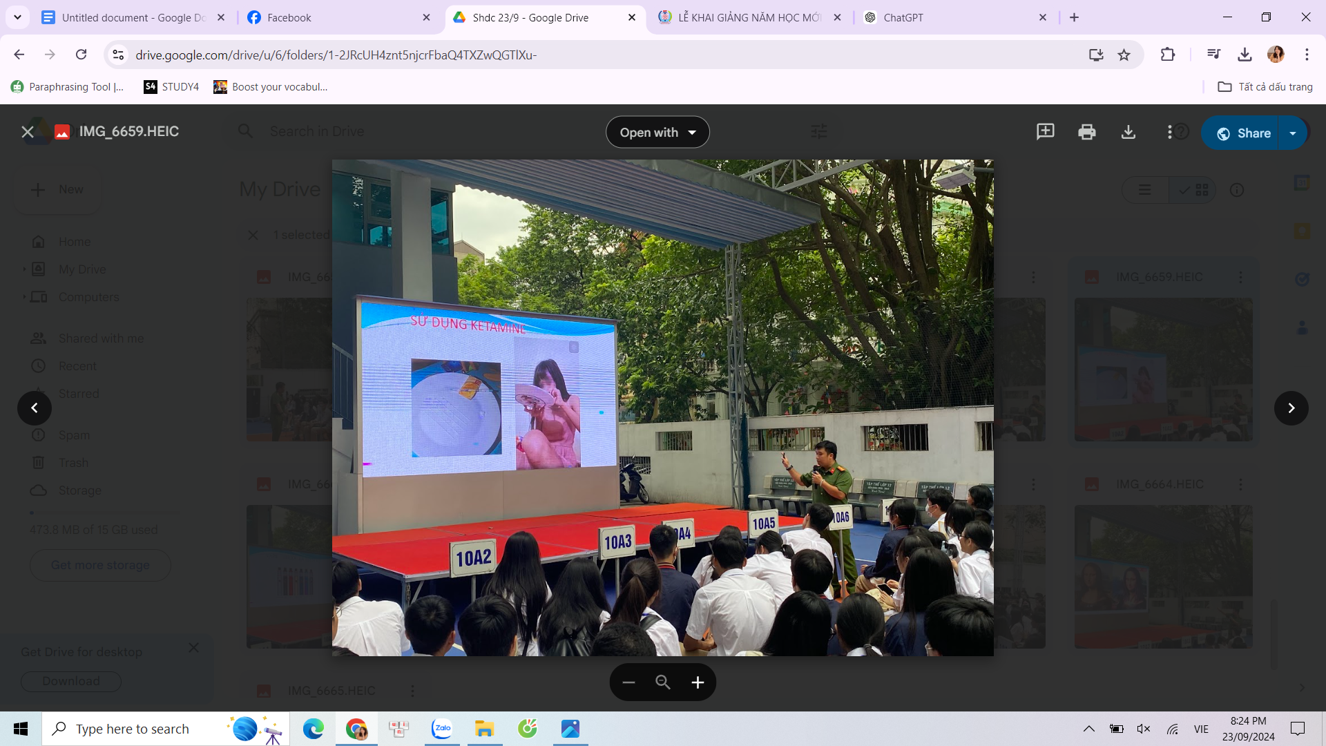The image size is (1326, 746).
Task: Open the preview's more actions menu
Action: [x=1169, y=132]
